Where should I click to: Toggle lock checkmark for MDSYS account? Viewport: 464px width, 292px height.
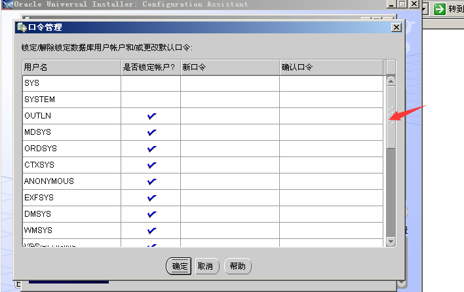click(151, 132)
